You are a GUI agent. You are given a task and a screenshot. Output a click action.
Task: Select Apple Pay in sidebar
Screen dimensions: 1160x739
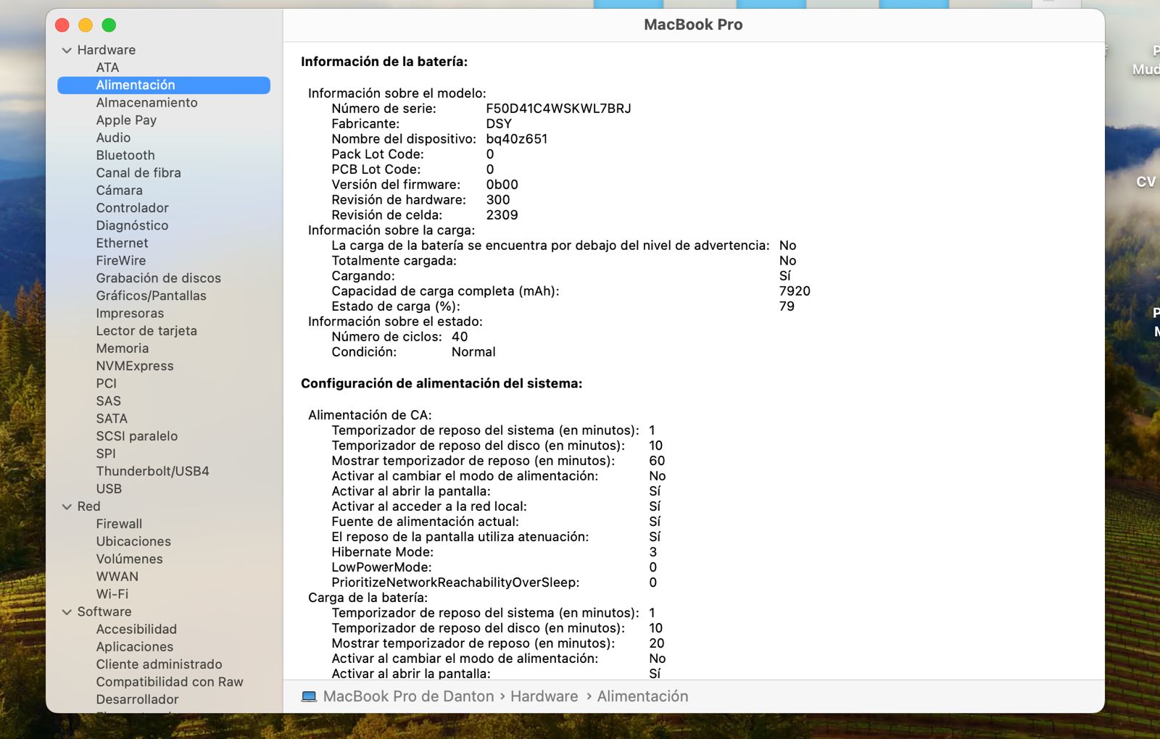[x=126, y=120]
